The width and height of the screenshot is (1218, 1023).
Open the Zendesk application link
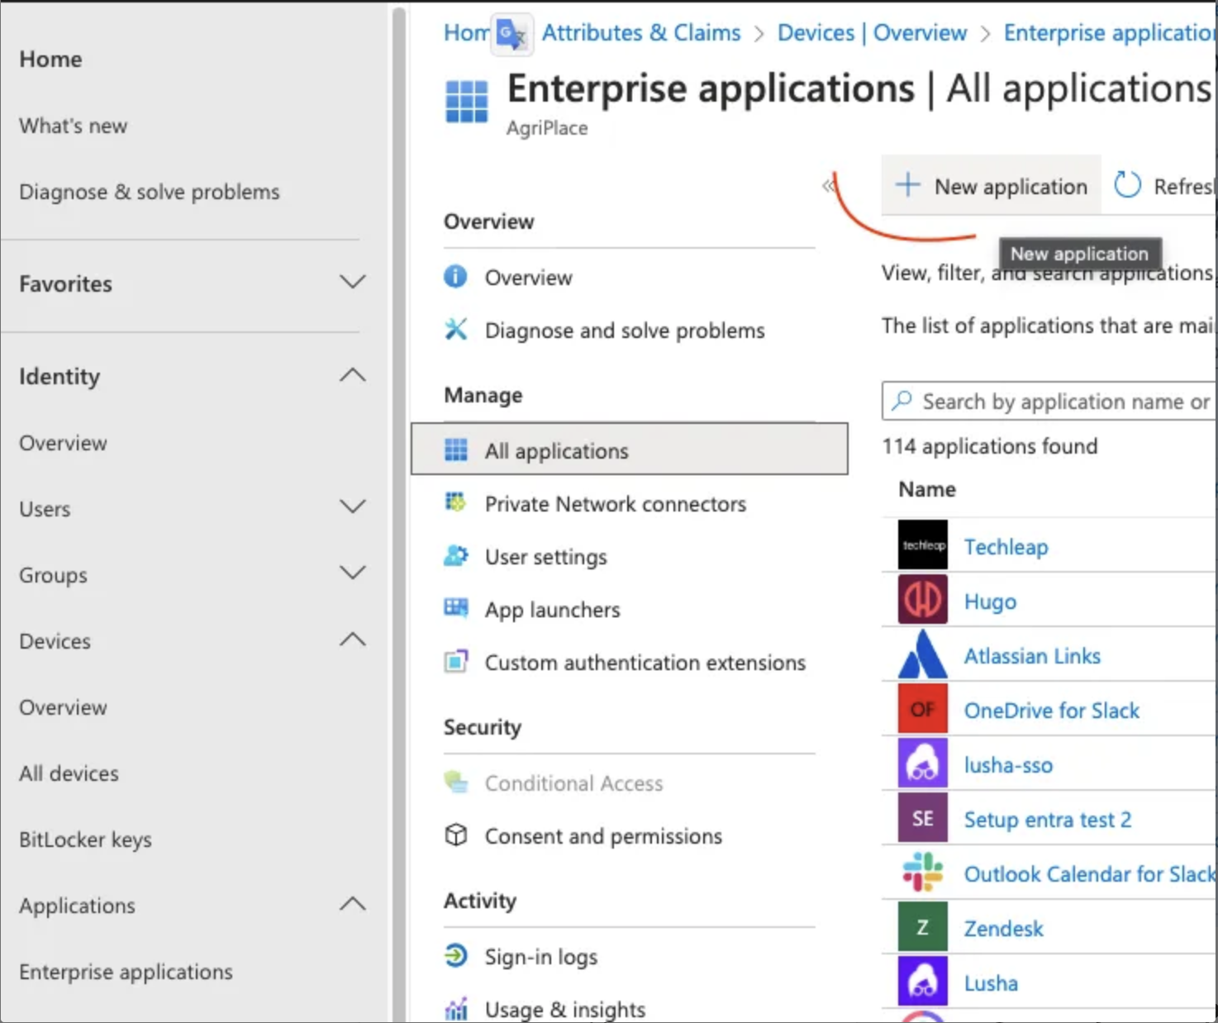[x=1003, y=929]
